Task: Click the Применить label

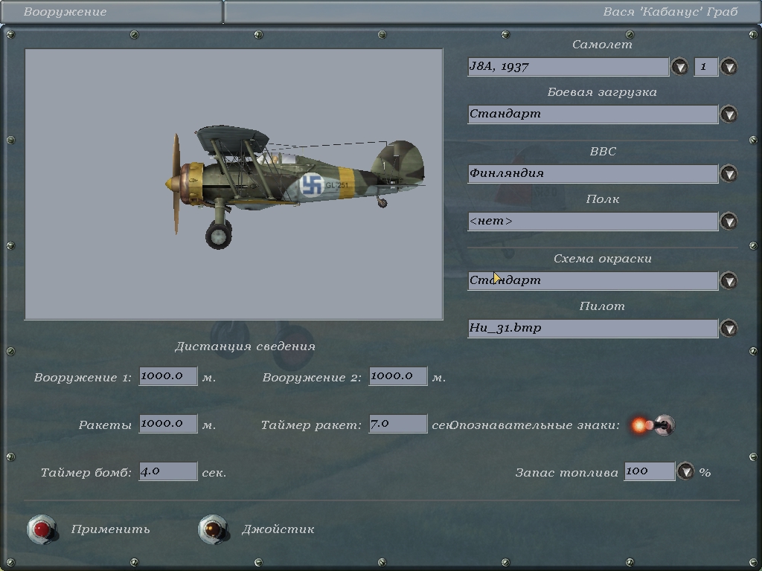Action: [110, 529]
